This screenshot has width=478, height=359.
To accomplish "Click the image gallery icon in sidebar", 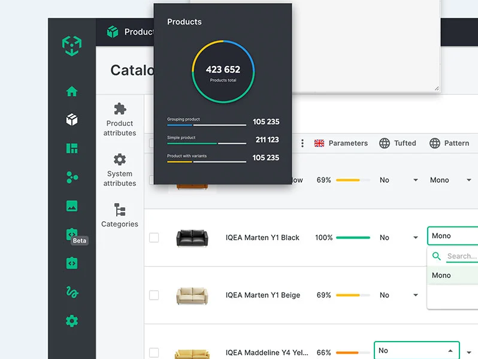I will pos(72,206).
